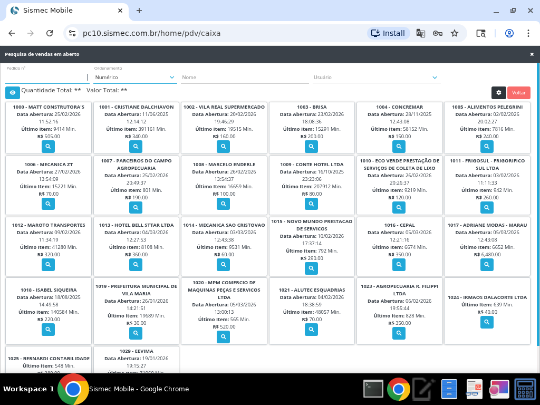Open Chrome's three-dot menu

[528, 33]
